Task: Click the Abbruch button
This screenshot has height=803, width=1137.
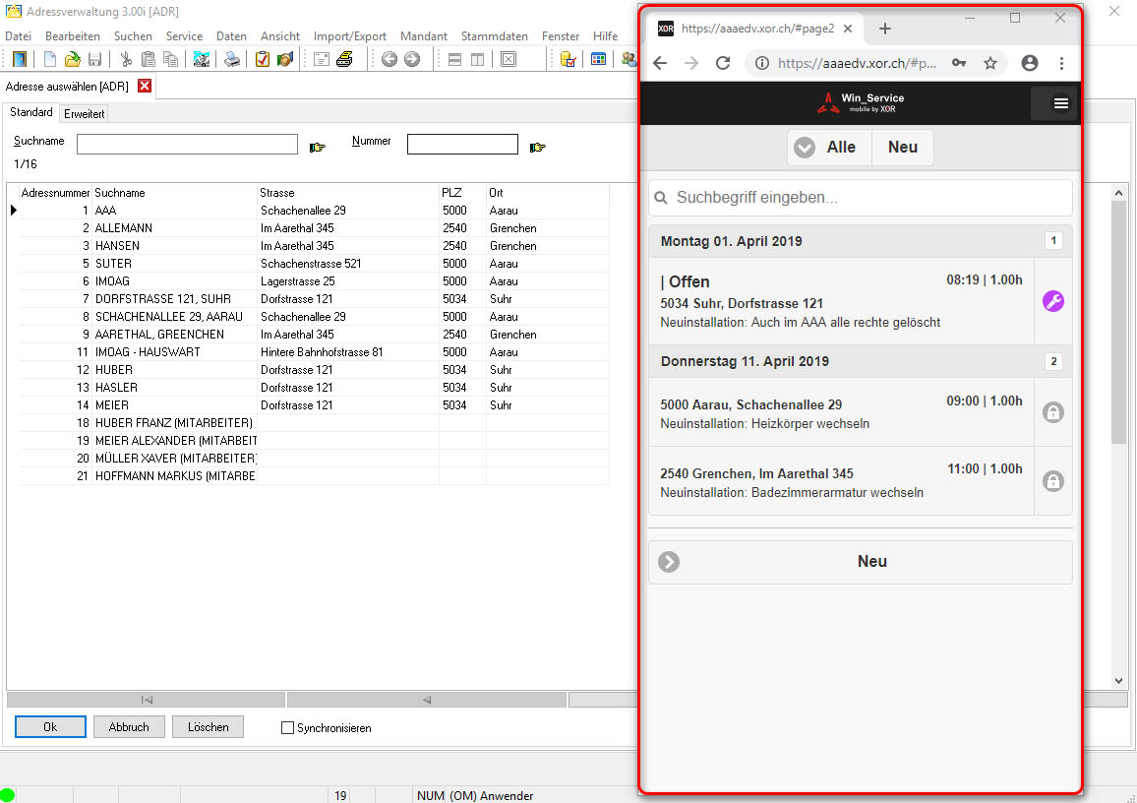Action: pyautogui.click(x=129, y=727)
